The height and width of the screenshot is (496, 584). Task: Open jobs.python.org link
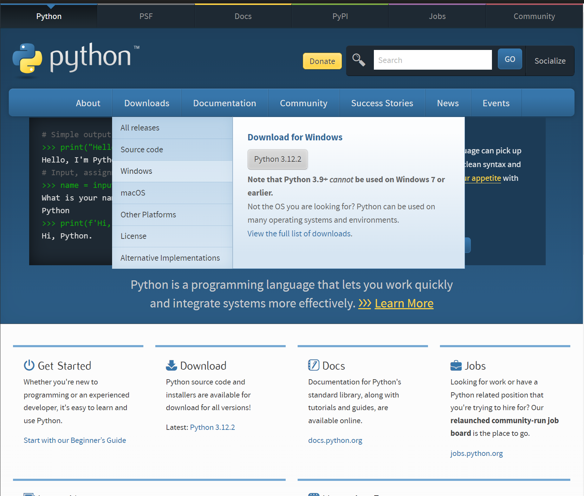click(476, 453)
